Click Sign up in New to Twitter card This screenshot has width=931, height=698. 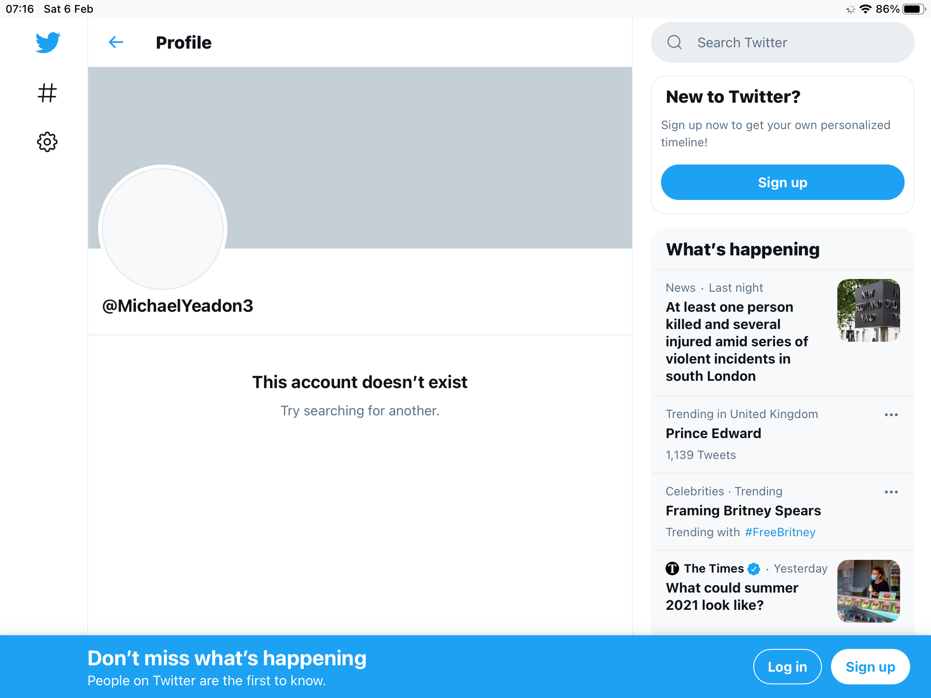(782, 183)
